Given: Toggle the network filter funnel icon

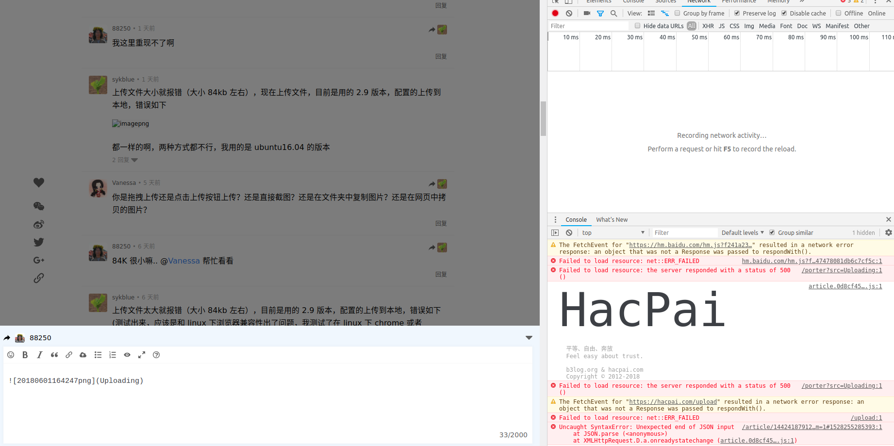Looking at the screenshot, I should 600,14.
